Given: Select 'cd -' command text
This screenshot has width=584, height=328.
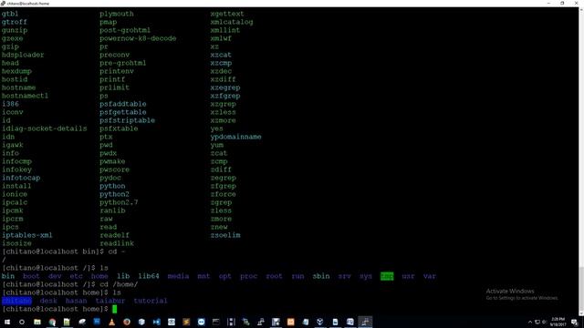Looking at the screenshot, I should [x=117, y=251].
